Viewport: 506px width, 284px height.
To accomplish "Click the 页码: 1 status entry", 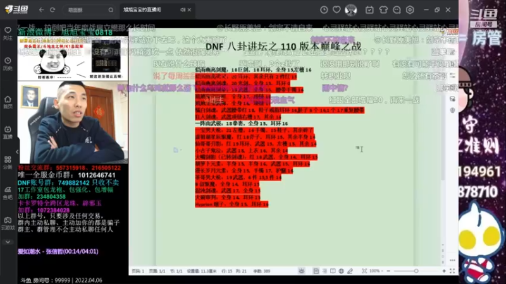I will (138, 271).
